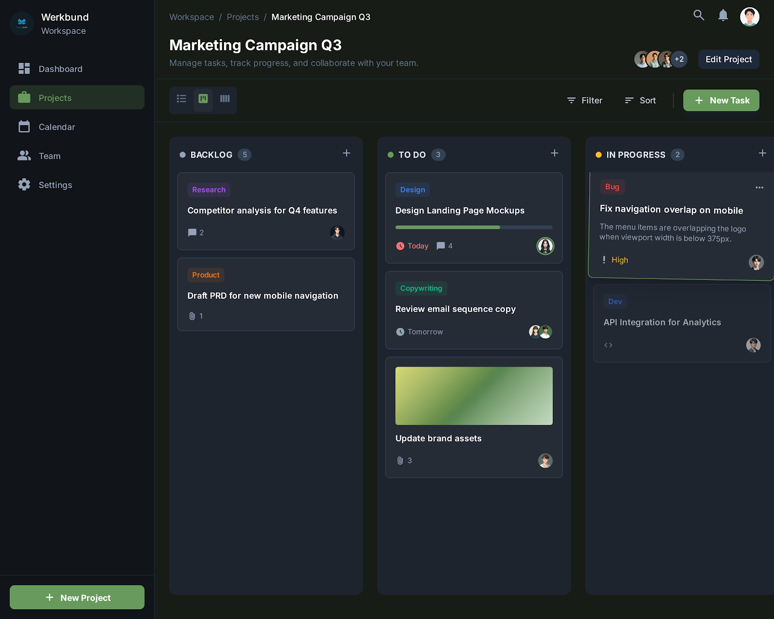
Task: Switch to Kanban board view
Action: [203, 100]
